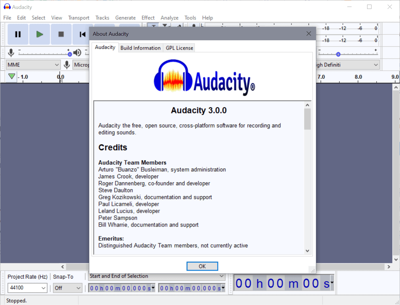Click main window vertical scrollbar down arrow
The height and width of the screenshot is (305, 400).
[396, 260]
